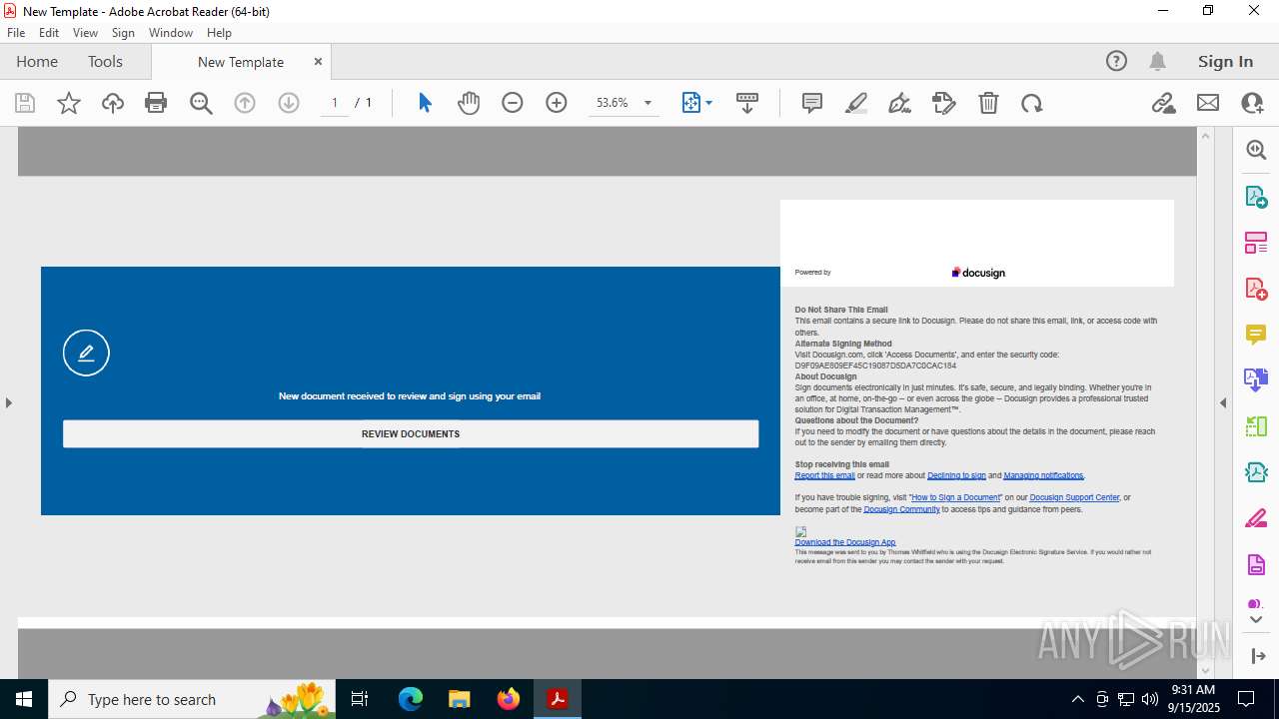Open Find text magnifier icon
This screenshot has height=719, width=1279.
pyautogui.click(x=201, y=103)
